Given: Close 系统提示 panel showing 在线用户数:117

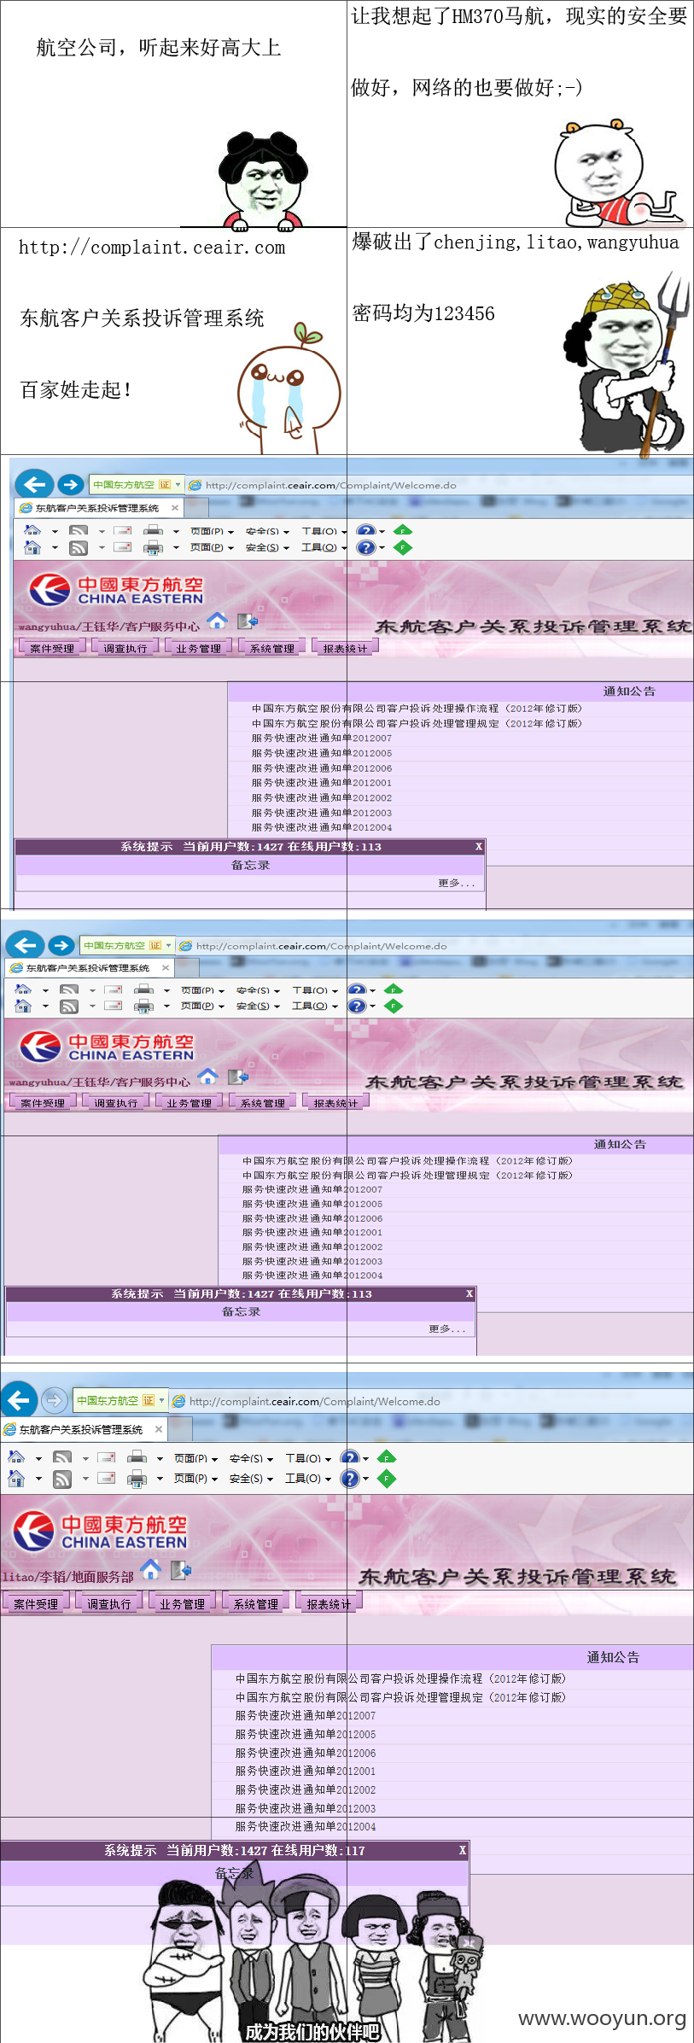Looking at the screenshot, I should 463,1850.
